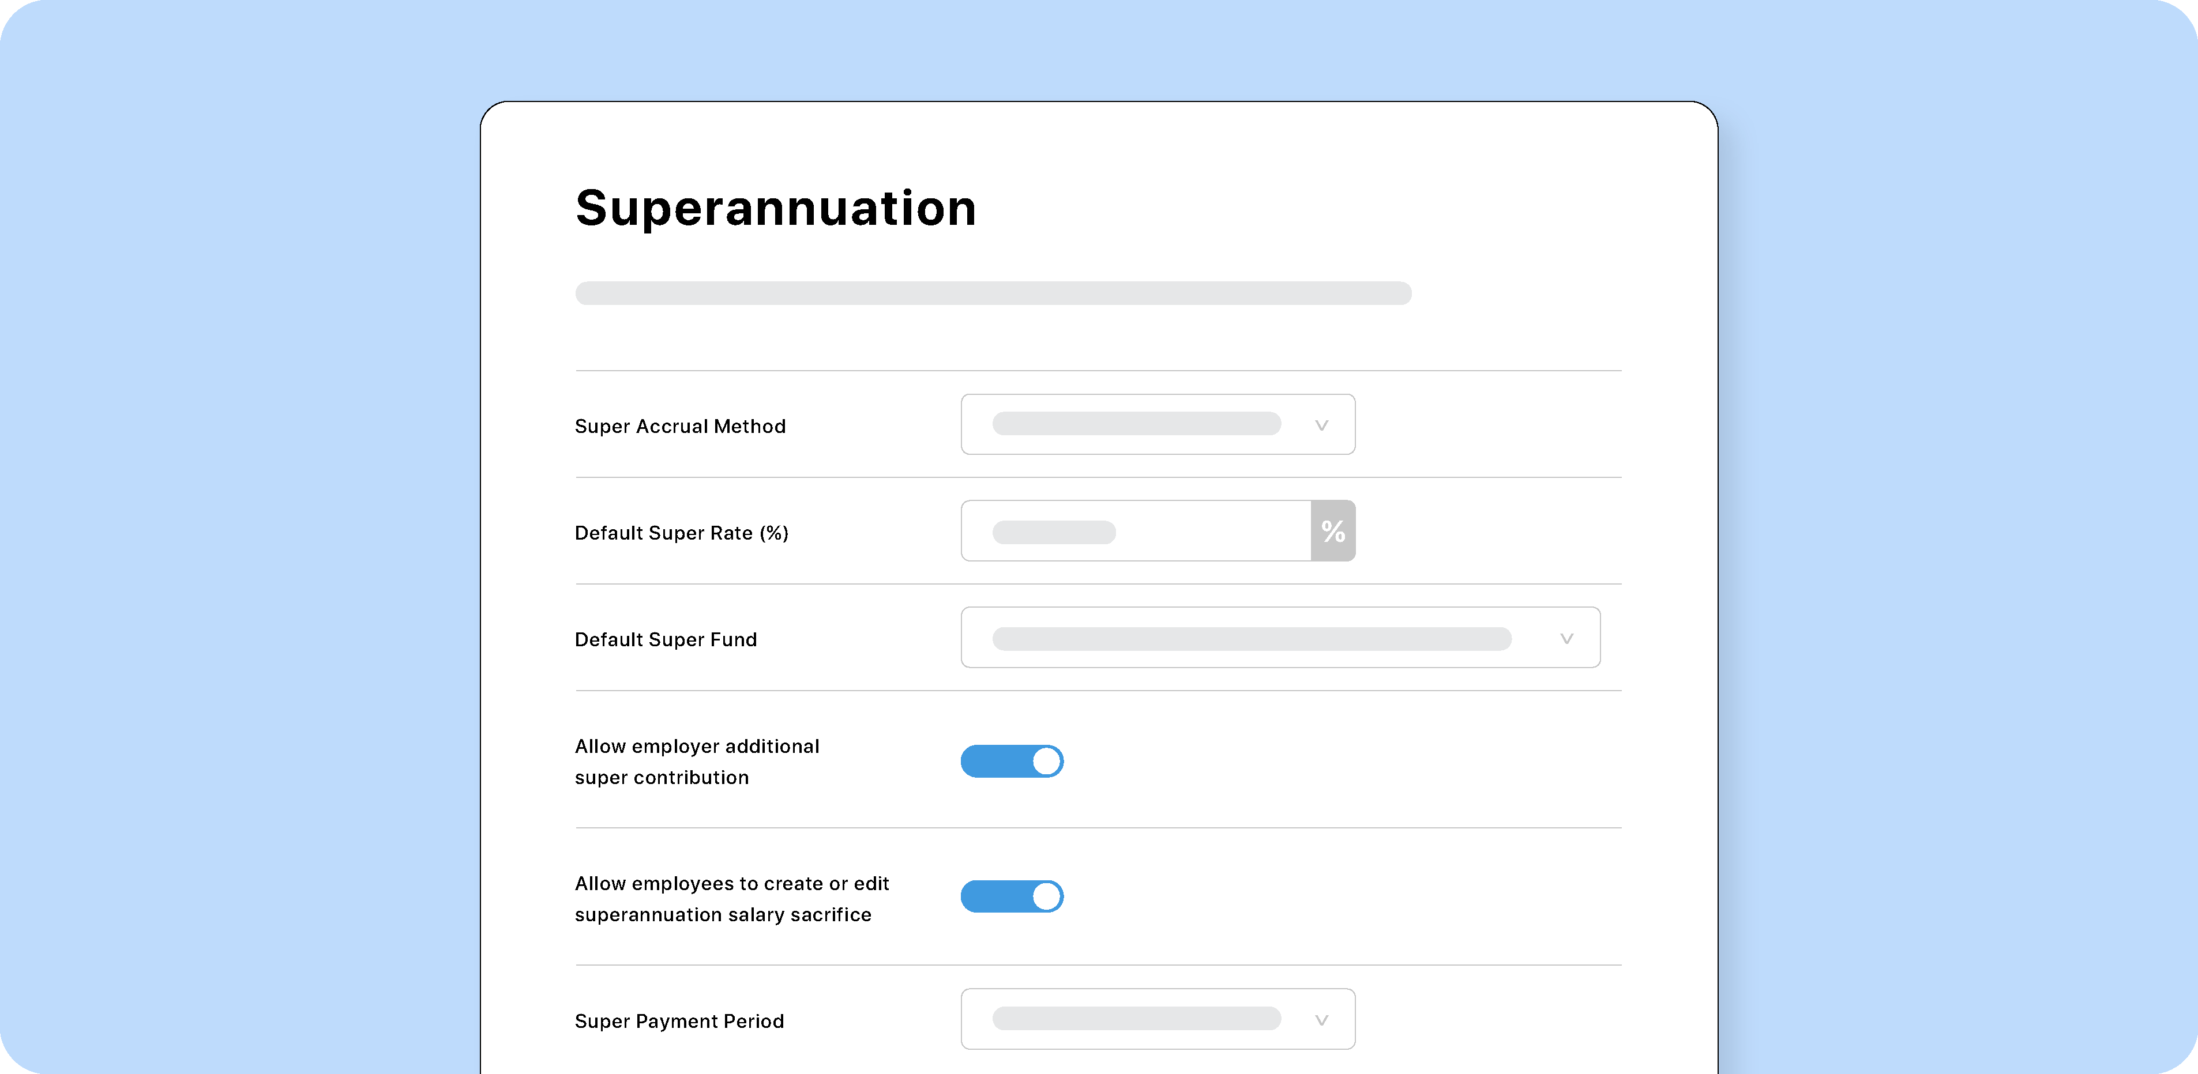
Task: Click the Superannuation page heading
Action: pyautogui.click(x=776, y=206)
